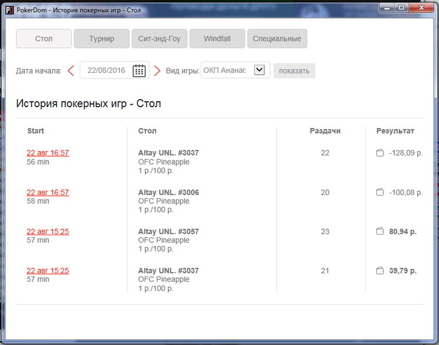This screenshot has height=345, width=439.
Task: Expand the ОКП Ананас game type dropdown
Action: point(259,70)
